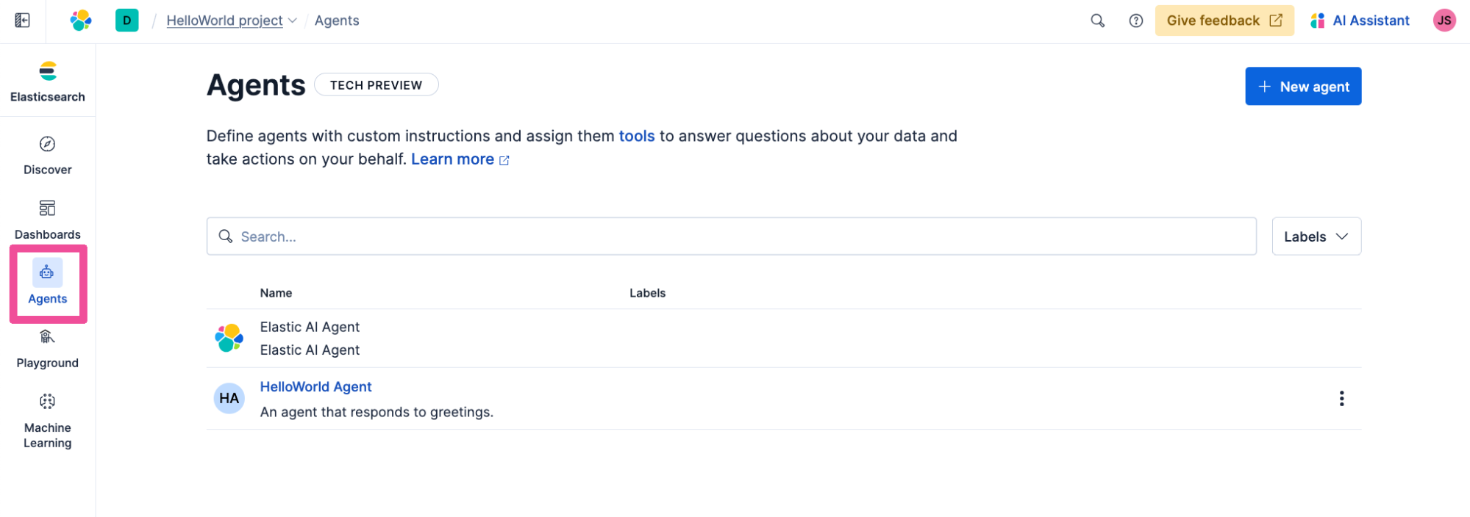This screenshot has width=1470, height=517.
Task: Click the Give feedback button
Action: pyautogui.click(x=1224, y=21)
